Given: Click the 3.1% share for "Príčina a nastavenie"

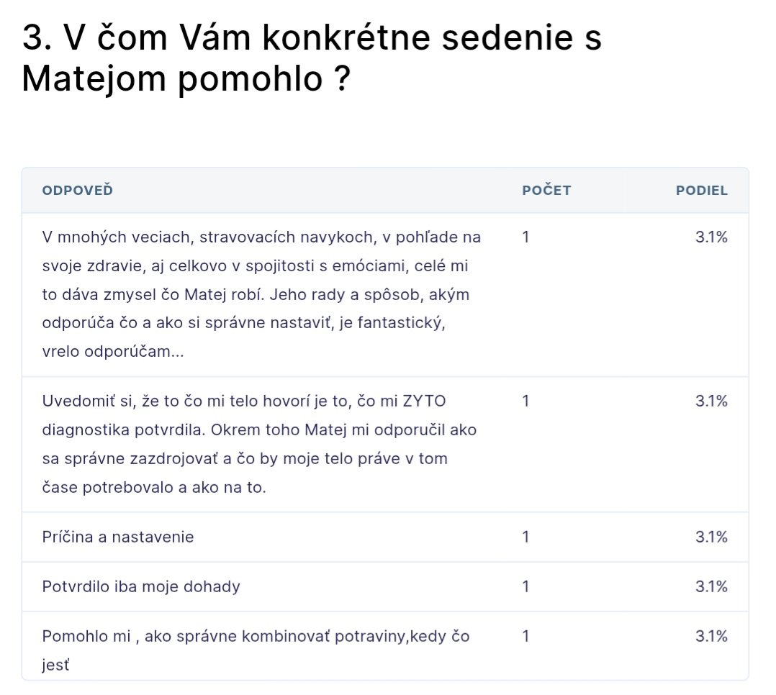Looking at the screenshot, I should tap(711, 537).
